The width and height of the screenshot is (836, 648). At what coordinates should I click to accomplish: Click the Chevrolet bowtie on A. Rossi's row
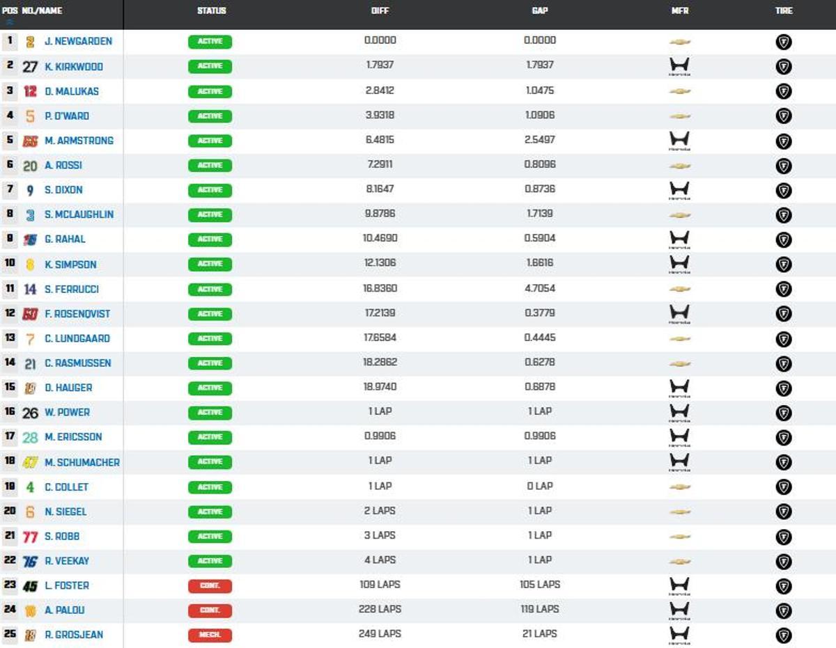click(x=679, y=166)
